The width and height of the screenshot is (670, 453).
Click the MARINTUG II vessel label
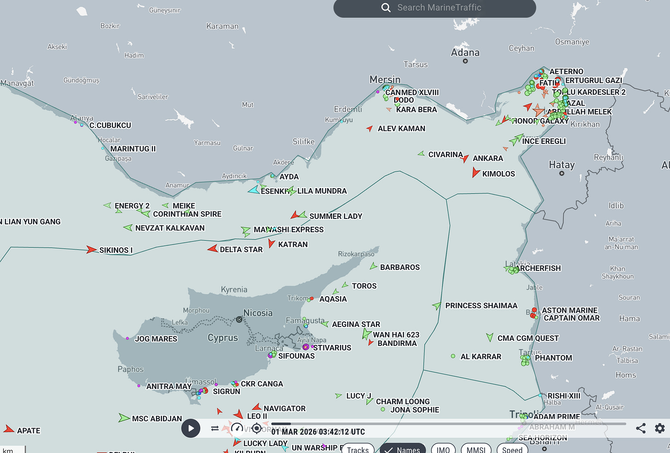click(x=133, y=149)
